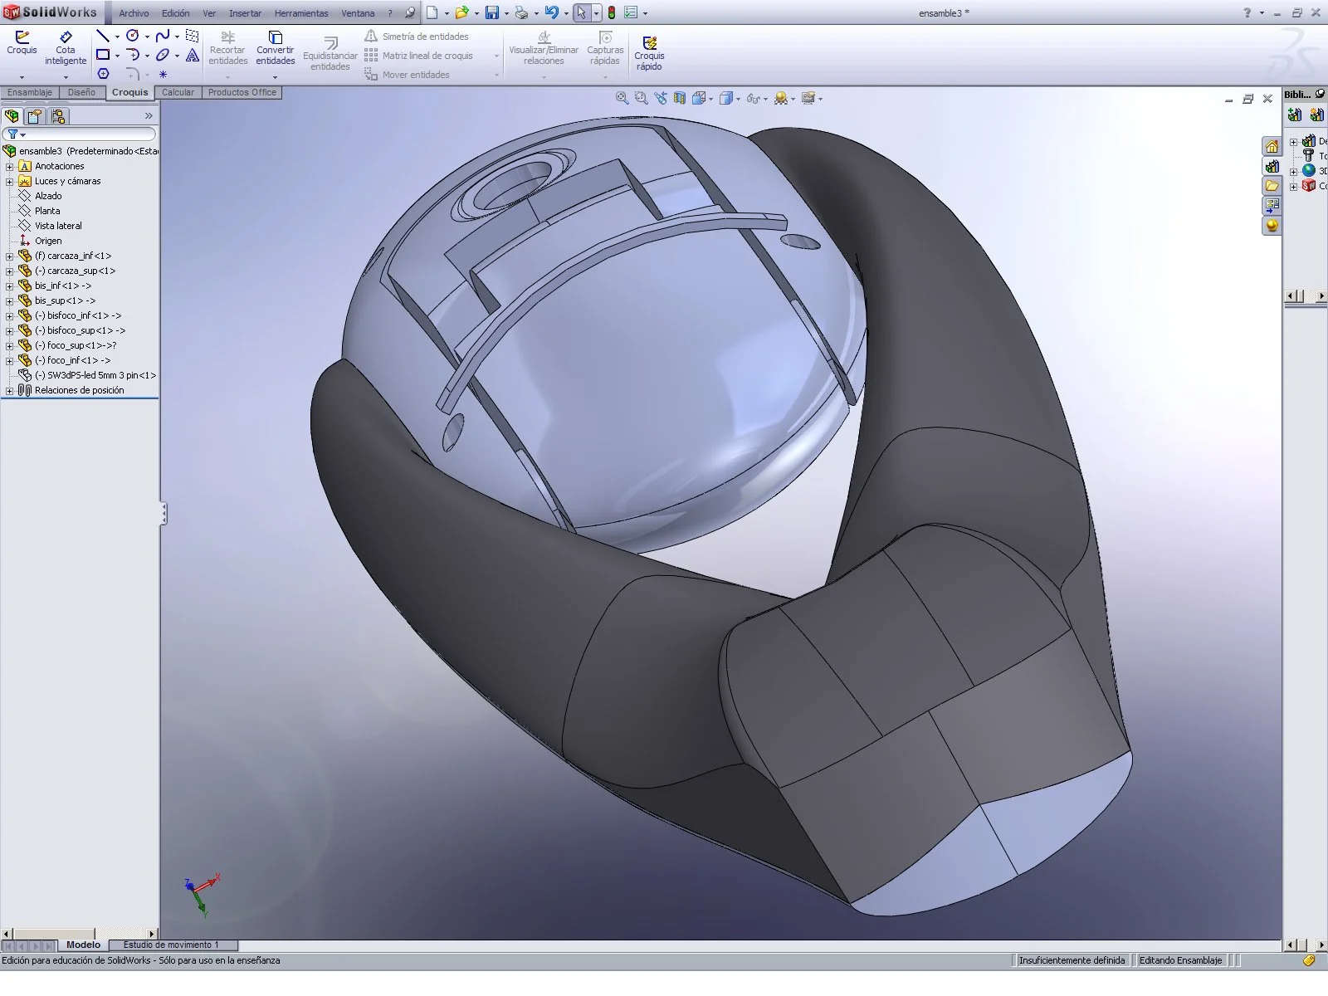Click the Save diskette icon

(x=492, y=12)
